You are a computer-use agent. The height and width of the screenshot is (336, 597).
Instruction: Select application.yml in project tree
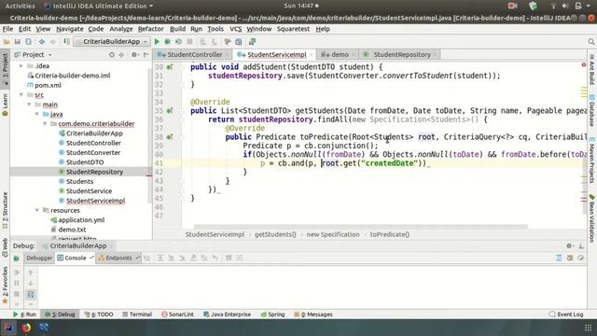pos(81,220)
